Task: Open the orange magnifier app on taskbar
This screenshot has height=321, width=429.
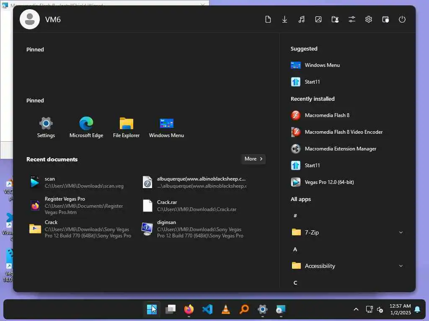Action: (x=244, y=309)
